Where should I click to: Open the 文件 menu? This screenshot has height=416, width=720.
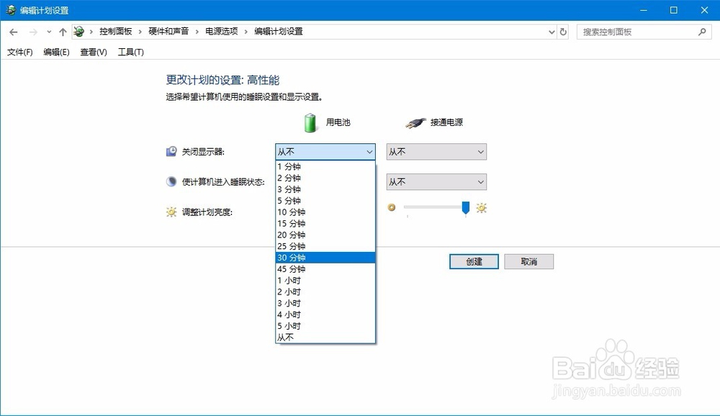coord(19,52)
